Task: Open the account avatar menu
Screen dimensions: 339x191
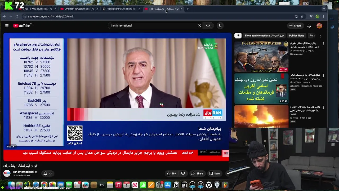Action: pos(319,26)
